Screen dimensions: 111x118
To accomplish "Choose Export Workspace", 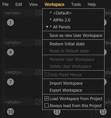I will [73, 90].
